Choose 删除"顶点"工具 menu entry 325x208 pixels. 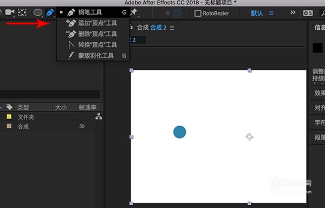(93, 34)
